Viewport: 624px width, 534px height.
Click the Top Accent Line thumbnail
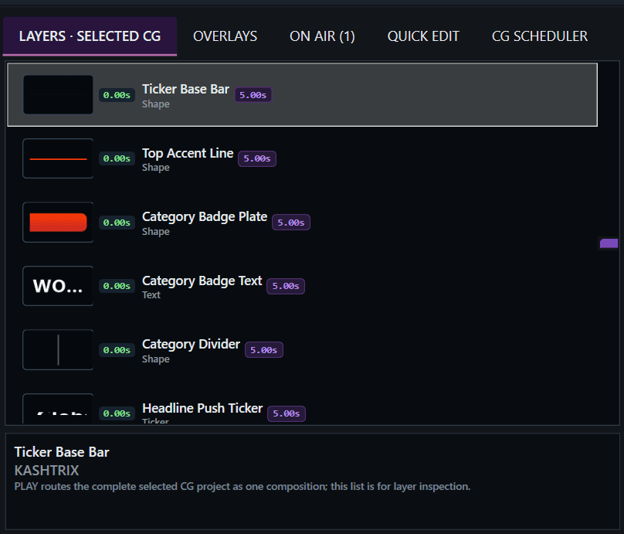point(58,158)
